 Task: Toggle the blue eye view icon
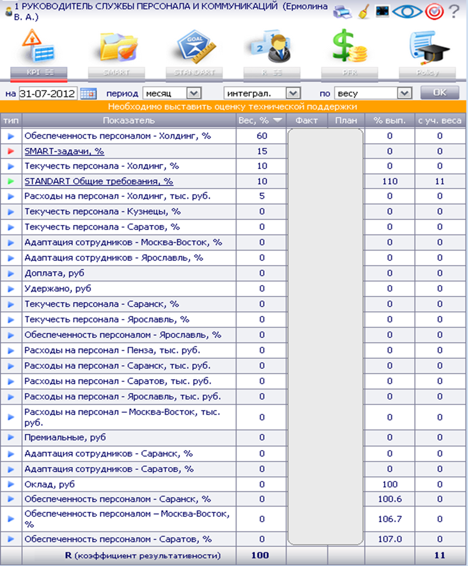tap(407, 12)
